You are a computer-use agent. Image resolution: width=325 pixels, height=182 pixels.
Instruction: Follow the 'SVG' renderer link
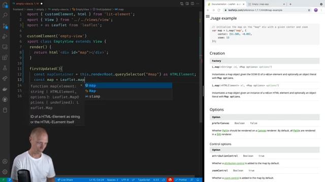[x=219, y=134]
